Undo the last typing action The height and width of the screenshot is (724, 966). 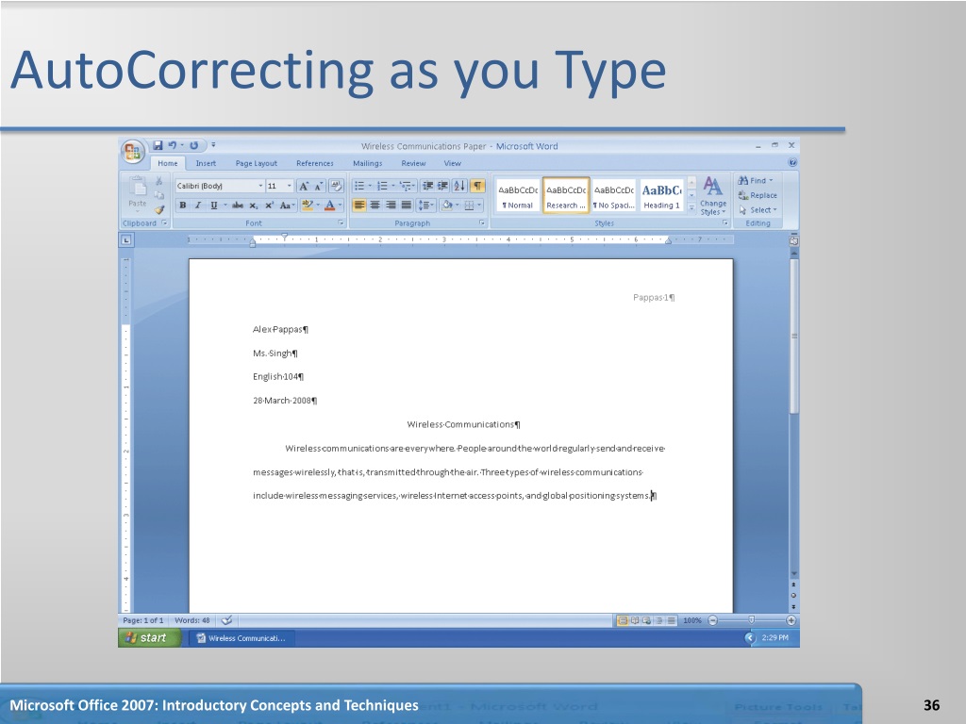[x=172, y=145]
